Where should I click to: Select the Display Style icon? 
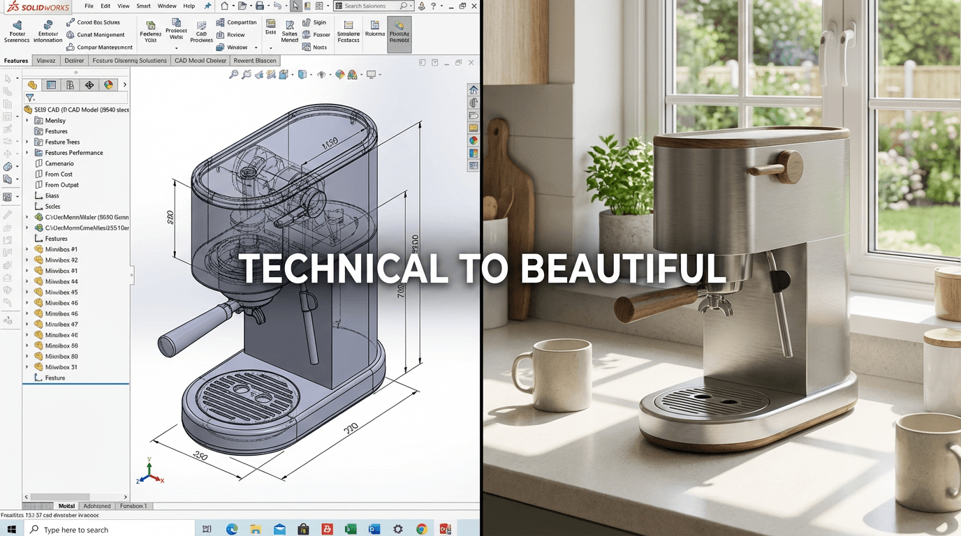(x=302, y=74)
